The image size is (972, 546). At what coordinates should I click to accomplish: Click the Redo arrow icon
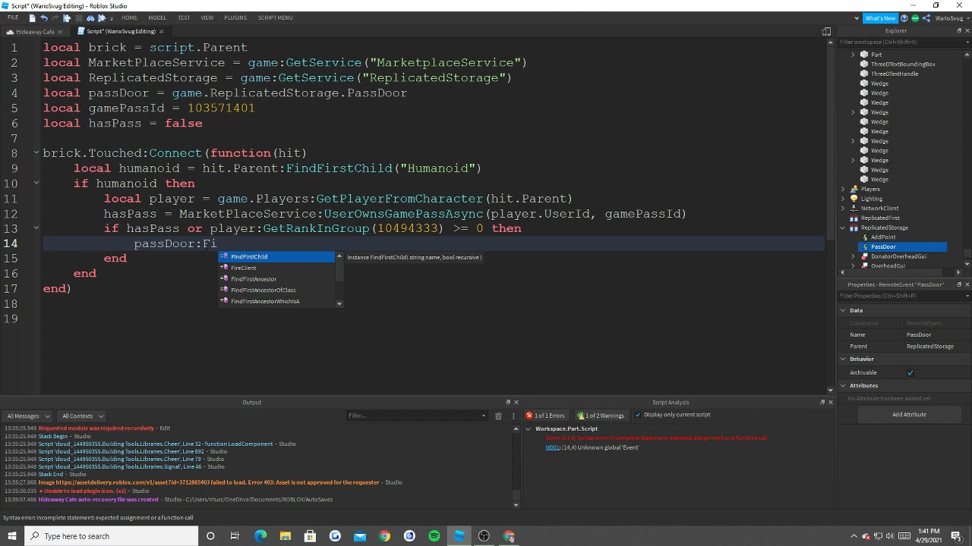pos(55,17)
